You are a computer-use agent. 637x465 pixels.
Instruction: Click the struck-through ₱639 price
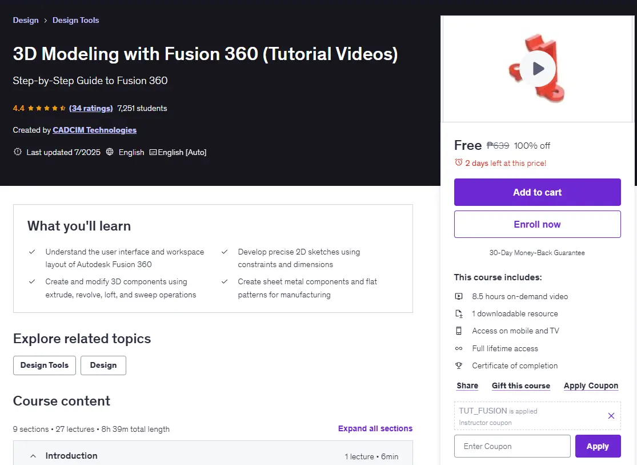(x=498, y=146)
